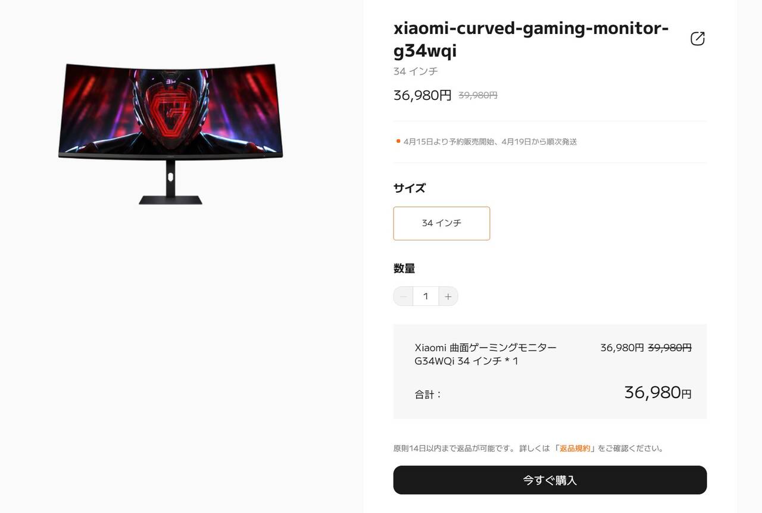Click the gray 34 インチ subtitle under title
The width and height of the screenshot is (762, 513).
[x=416, y=71]
